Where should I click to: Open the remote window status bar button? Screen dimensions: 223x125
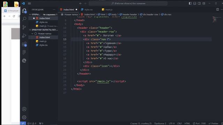[x=23, y=124]
